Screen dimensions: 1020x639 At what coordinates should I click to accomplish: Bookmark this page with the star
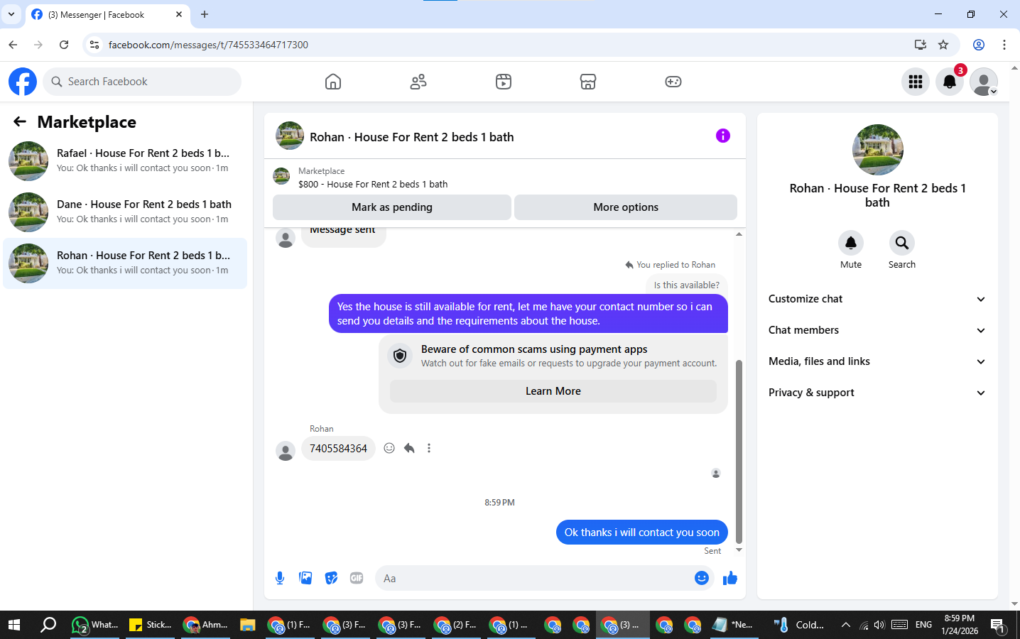point(943,45)
